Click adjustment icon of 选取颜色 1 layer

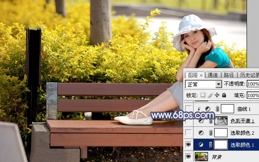pos(201,145)
